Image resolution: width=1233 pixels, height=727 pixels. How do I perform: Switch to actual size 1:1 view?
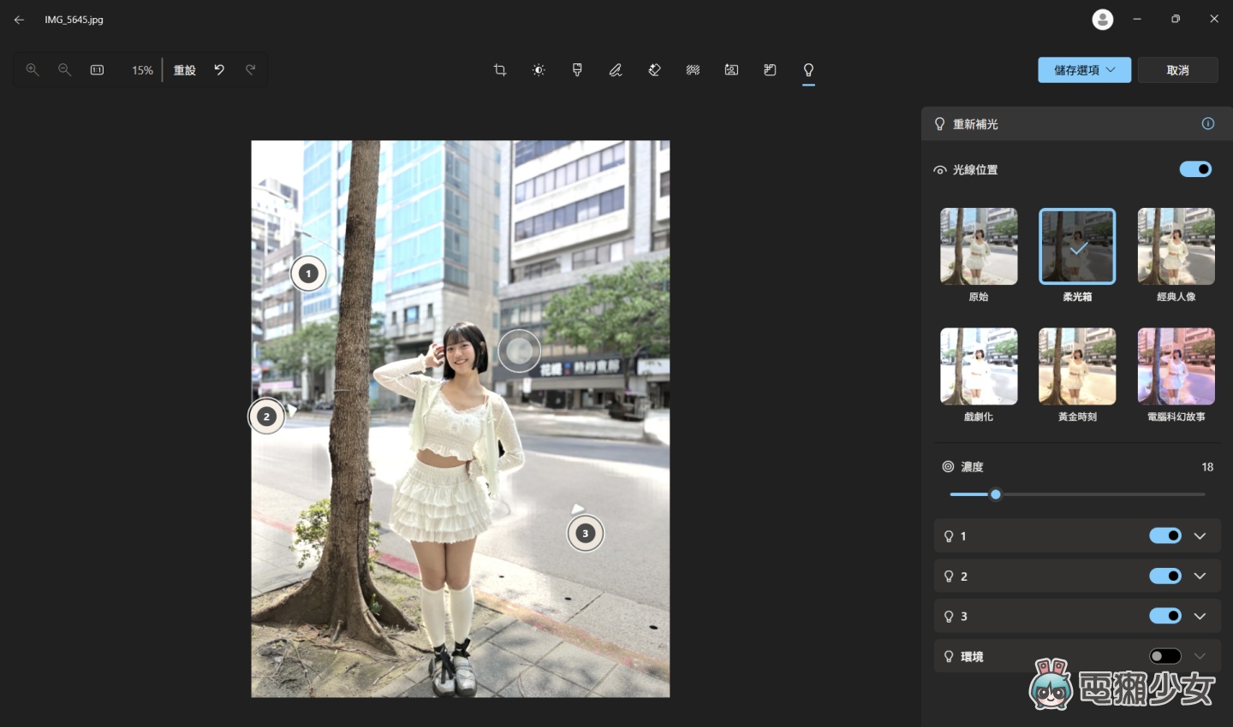(97, 70)
